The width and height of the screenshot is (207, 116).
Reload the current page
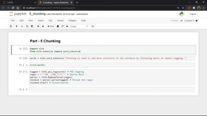[x=13, y=8]
